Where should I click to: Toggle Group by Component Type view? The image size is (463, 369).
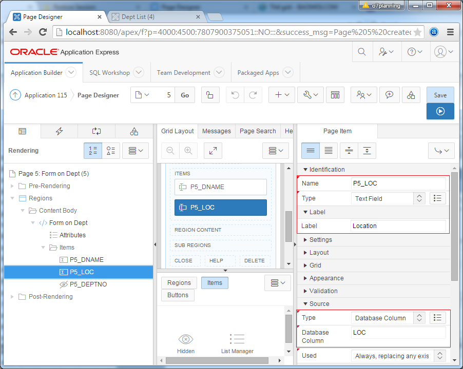click(111, 151)
